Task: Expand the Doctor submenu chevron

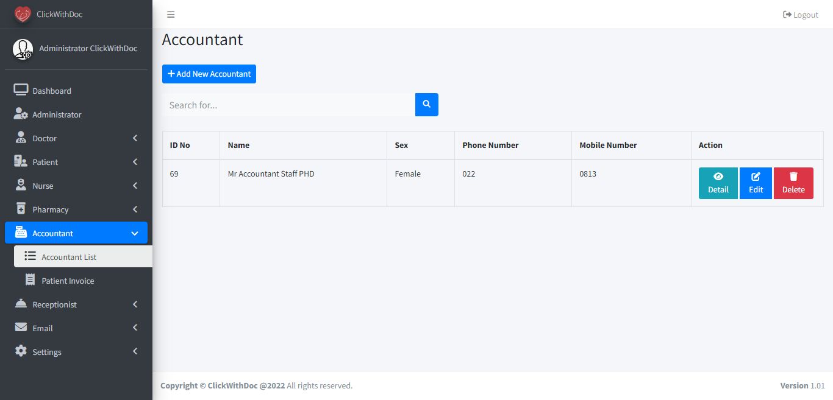Action: point(135,138)
